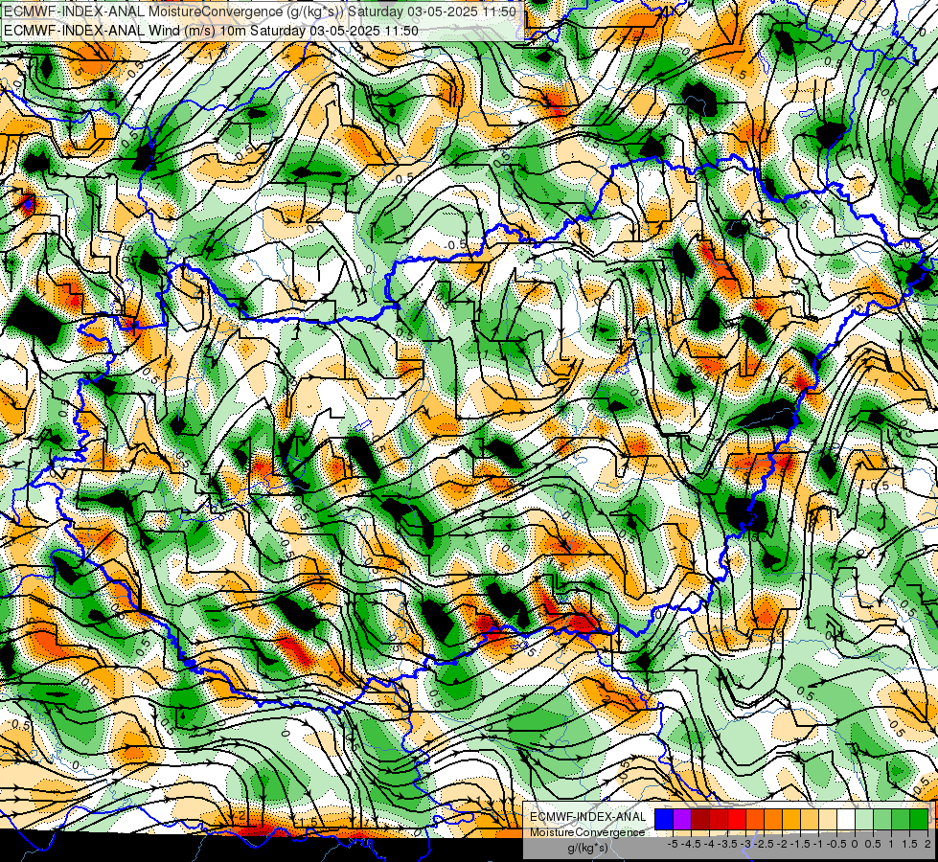The height and width of the screenshot is (862, 938).
Task: Pick the darkest green legend swatch
Action: (x=919, y=819)
